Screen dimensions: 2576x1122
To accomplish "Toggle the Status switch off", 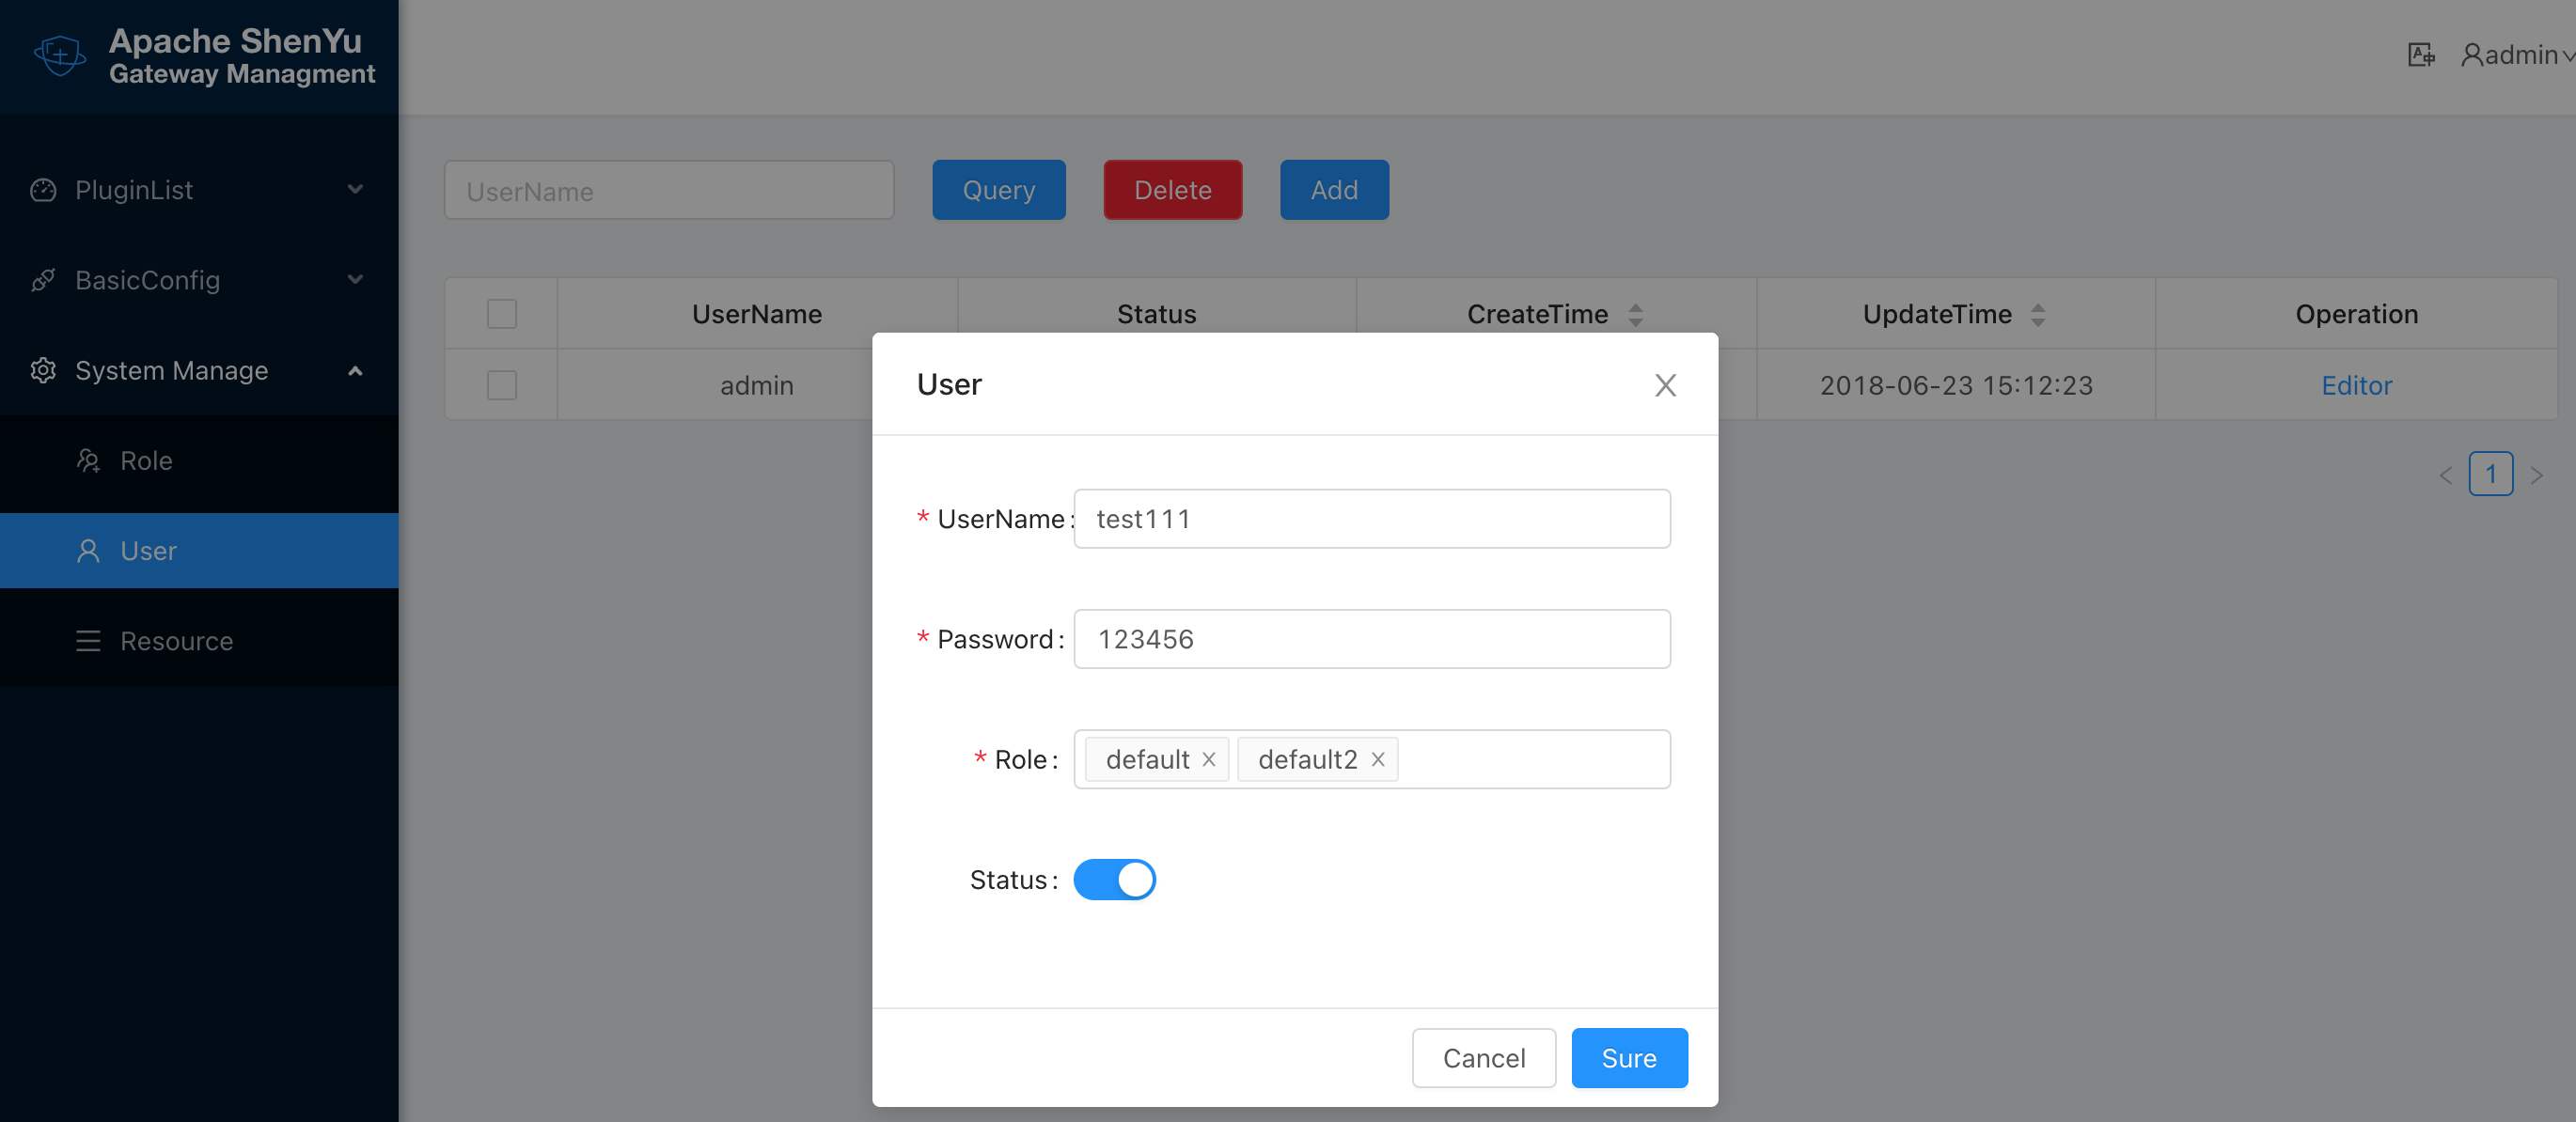I will click(x=1114, y=880).
